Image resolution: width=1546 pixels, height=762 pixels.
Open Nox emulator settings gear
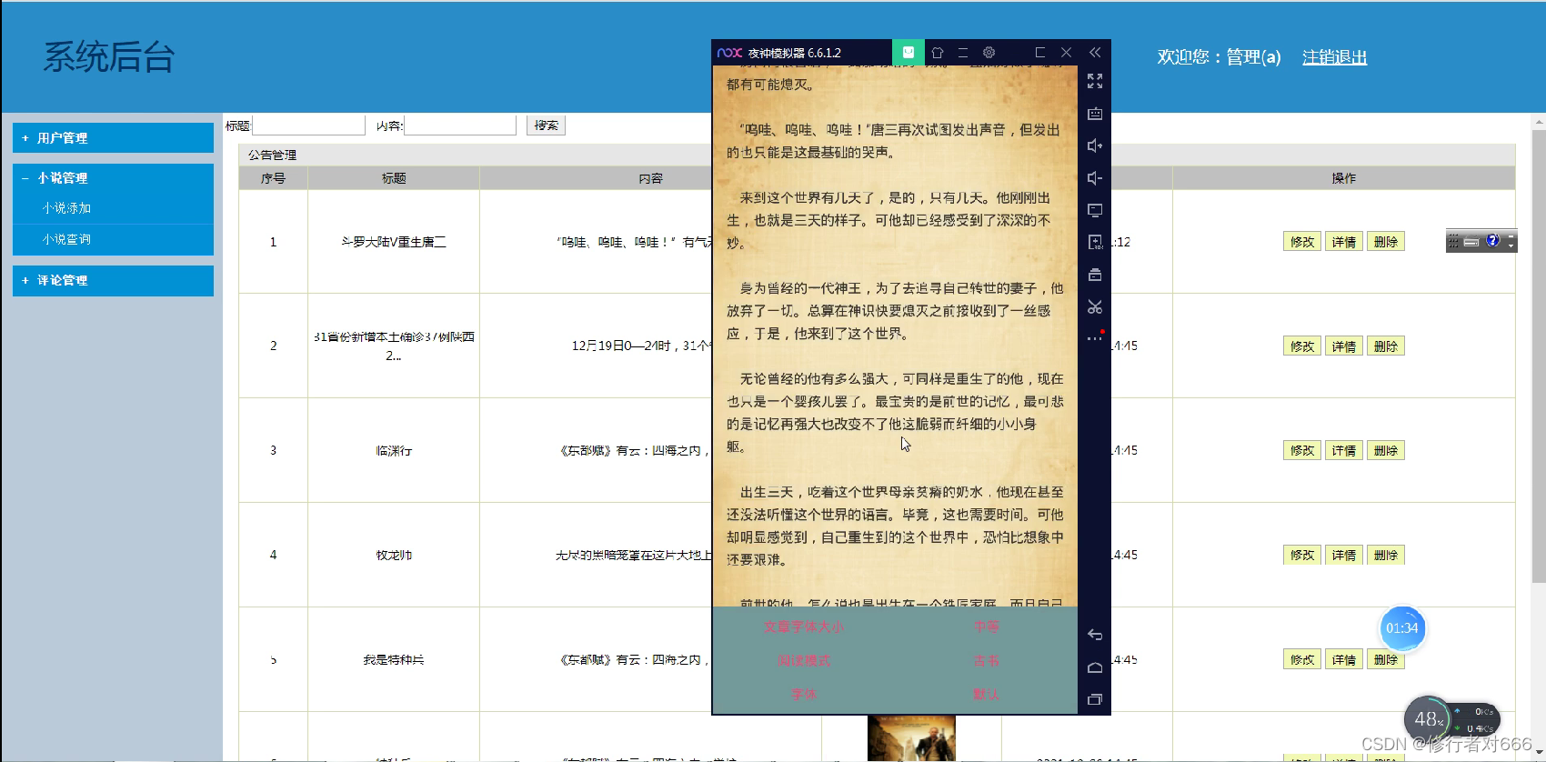point(989,53)
